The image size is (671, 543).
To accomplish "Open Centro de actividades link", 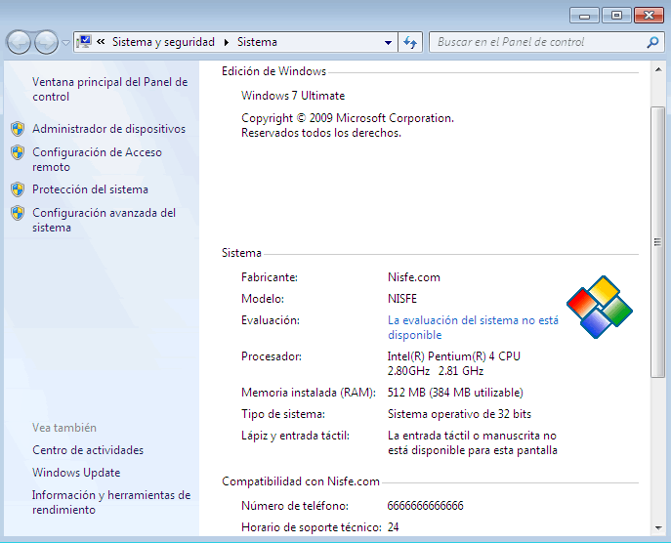I will click(x=88, y=450).
